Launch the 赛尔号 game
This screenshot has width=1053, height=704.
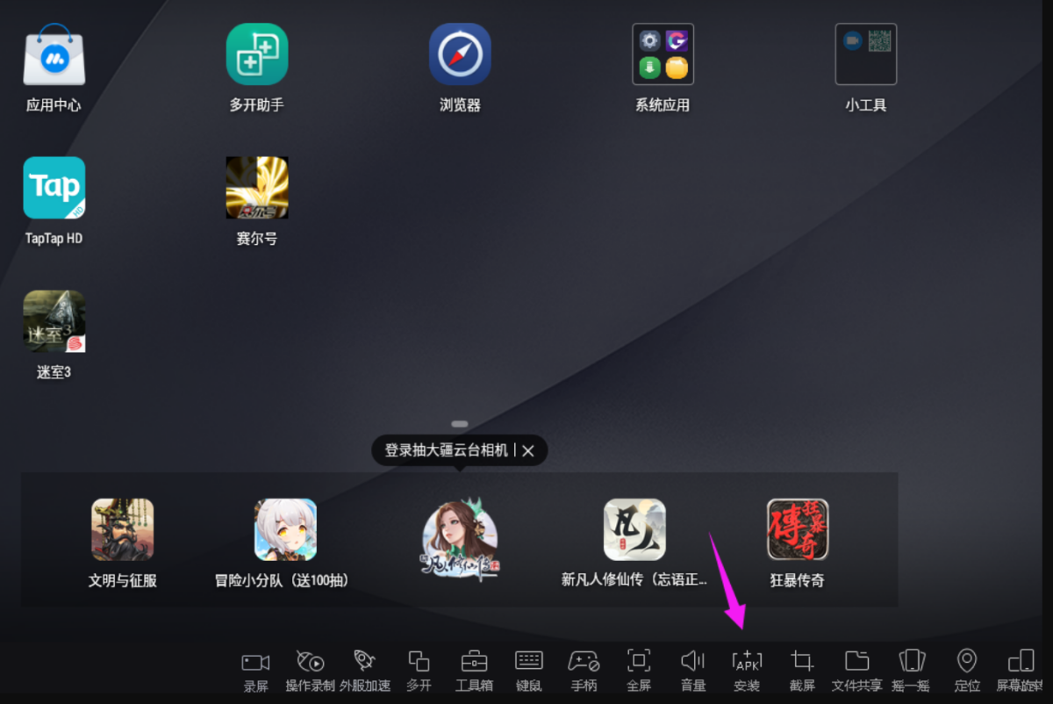[257, 188]
